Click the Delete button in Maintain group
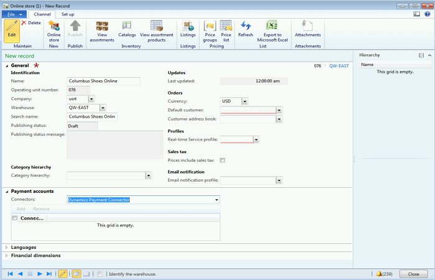 click(x=31, y=22)
